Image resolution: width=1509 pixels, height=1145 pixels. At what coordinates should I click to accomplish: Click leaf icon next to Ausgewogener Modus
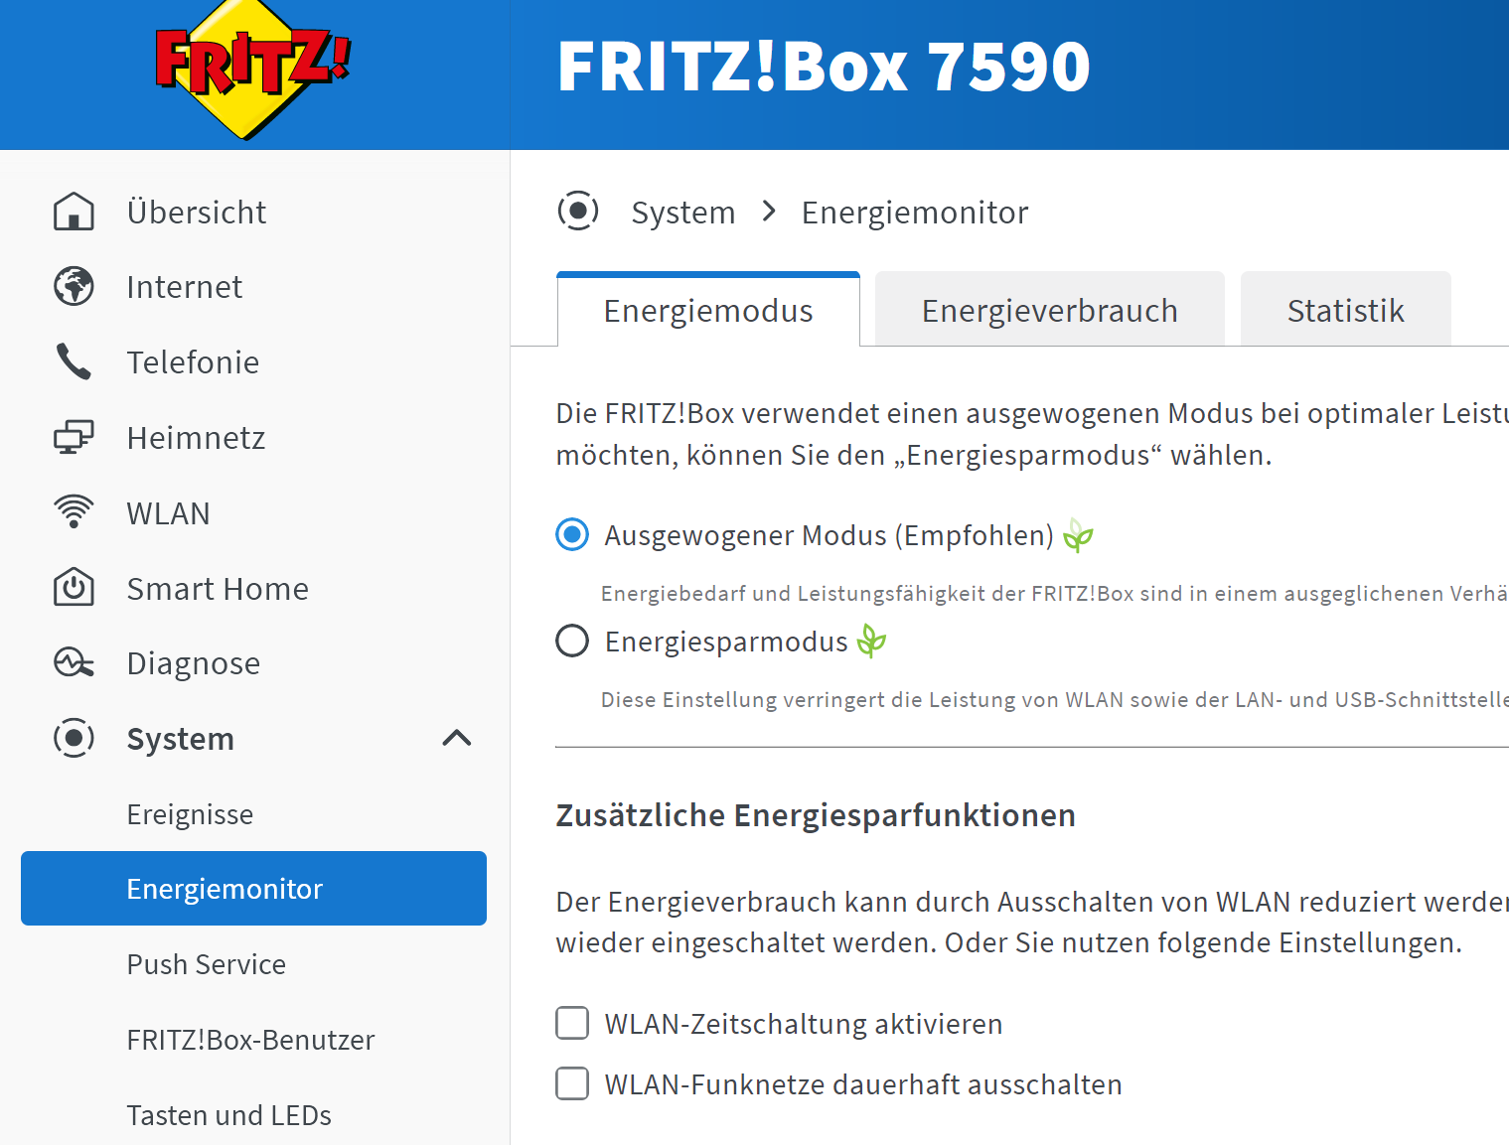click(x=1078, y=535)
